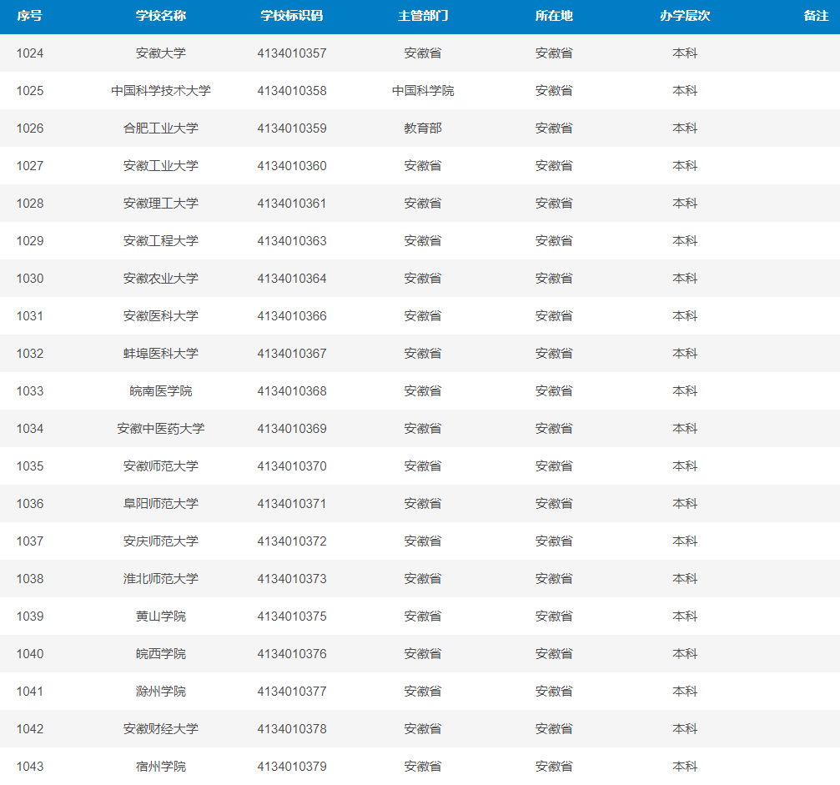The height and width of the screenshot is (785, 840).
Task: Select school name 安徽中医药大学
Action: click(x=161, y=428)
